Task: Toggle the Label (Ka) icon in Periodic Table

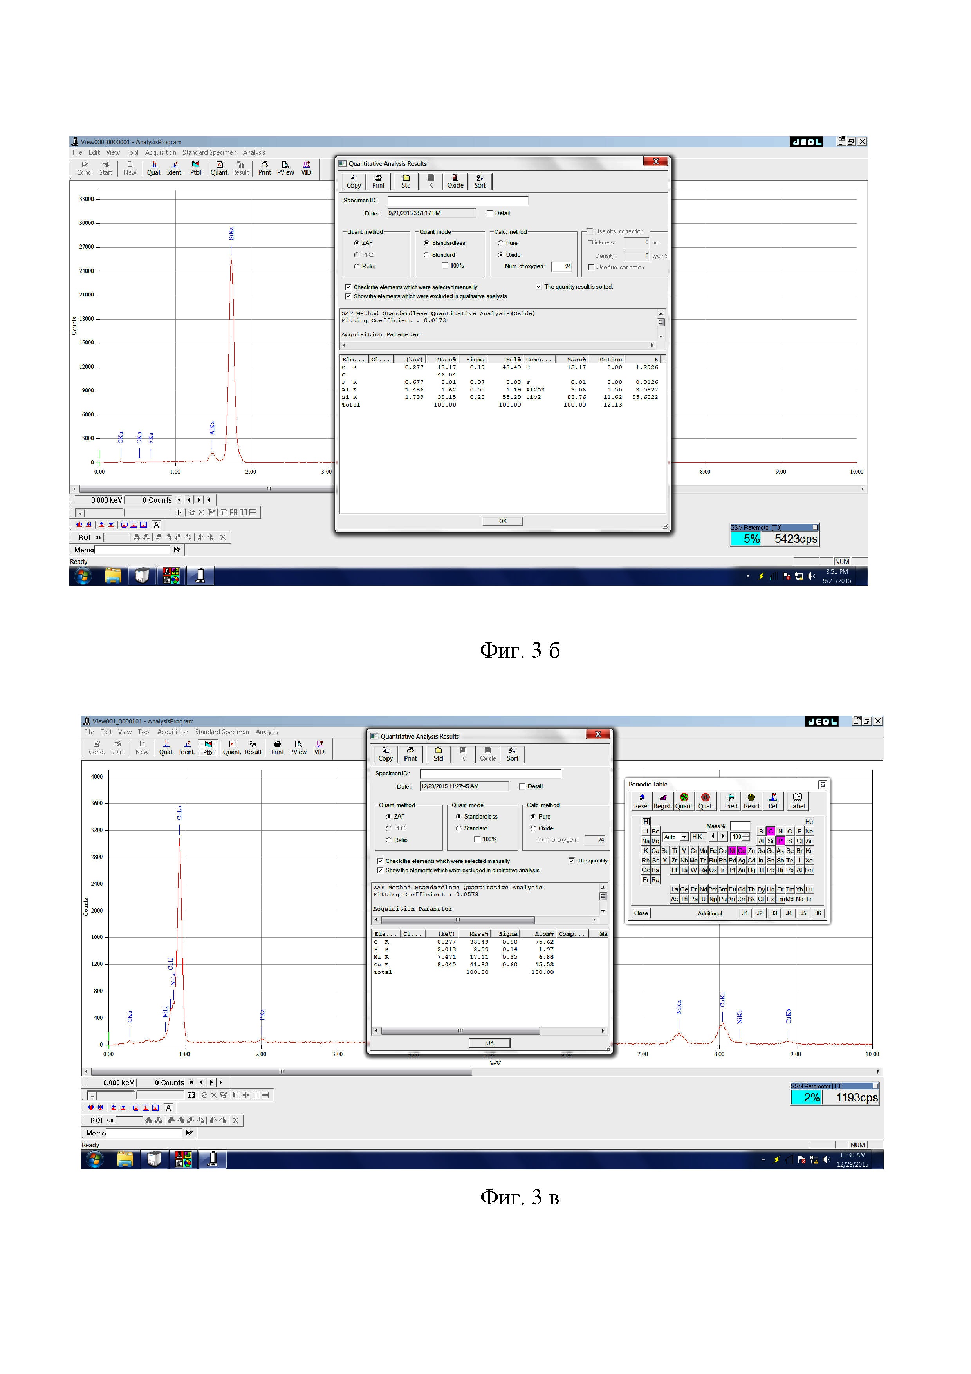Action: 797,801
